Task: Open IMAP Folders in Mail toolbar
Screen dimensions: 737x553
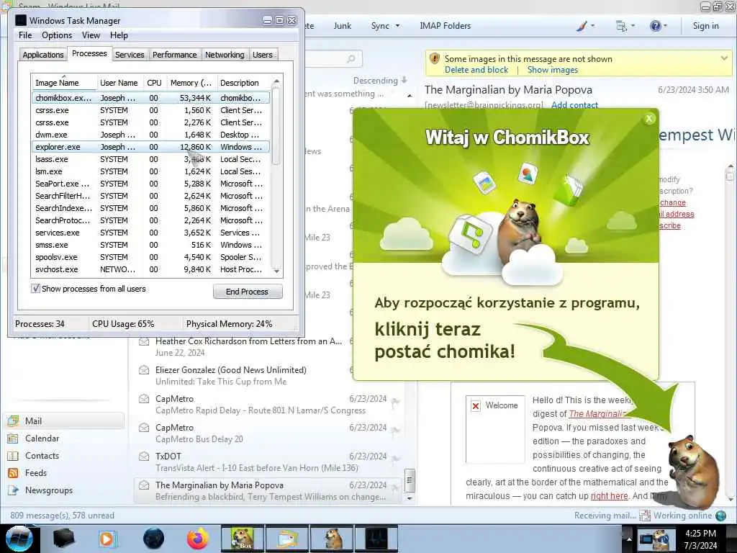Action: (x=445, y=26)
